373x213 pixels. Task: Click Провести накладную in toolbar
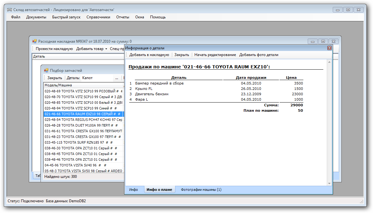[x=54, y=49]
